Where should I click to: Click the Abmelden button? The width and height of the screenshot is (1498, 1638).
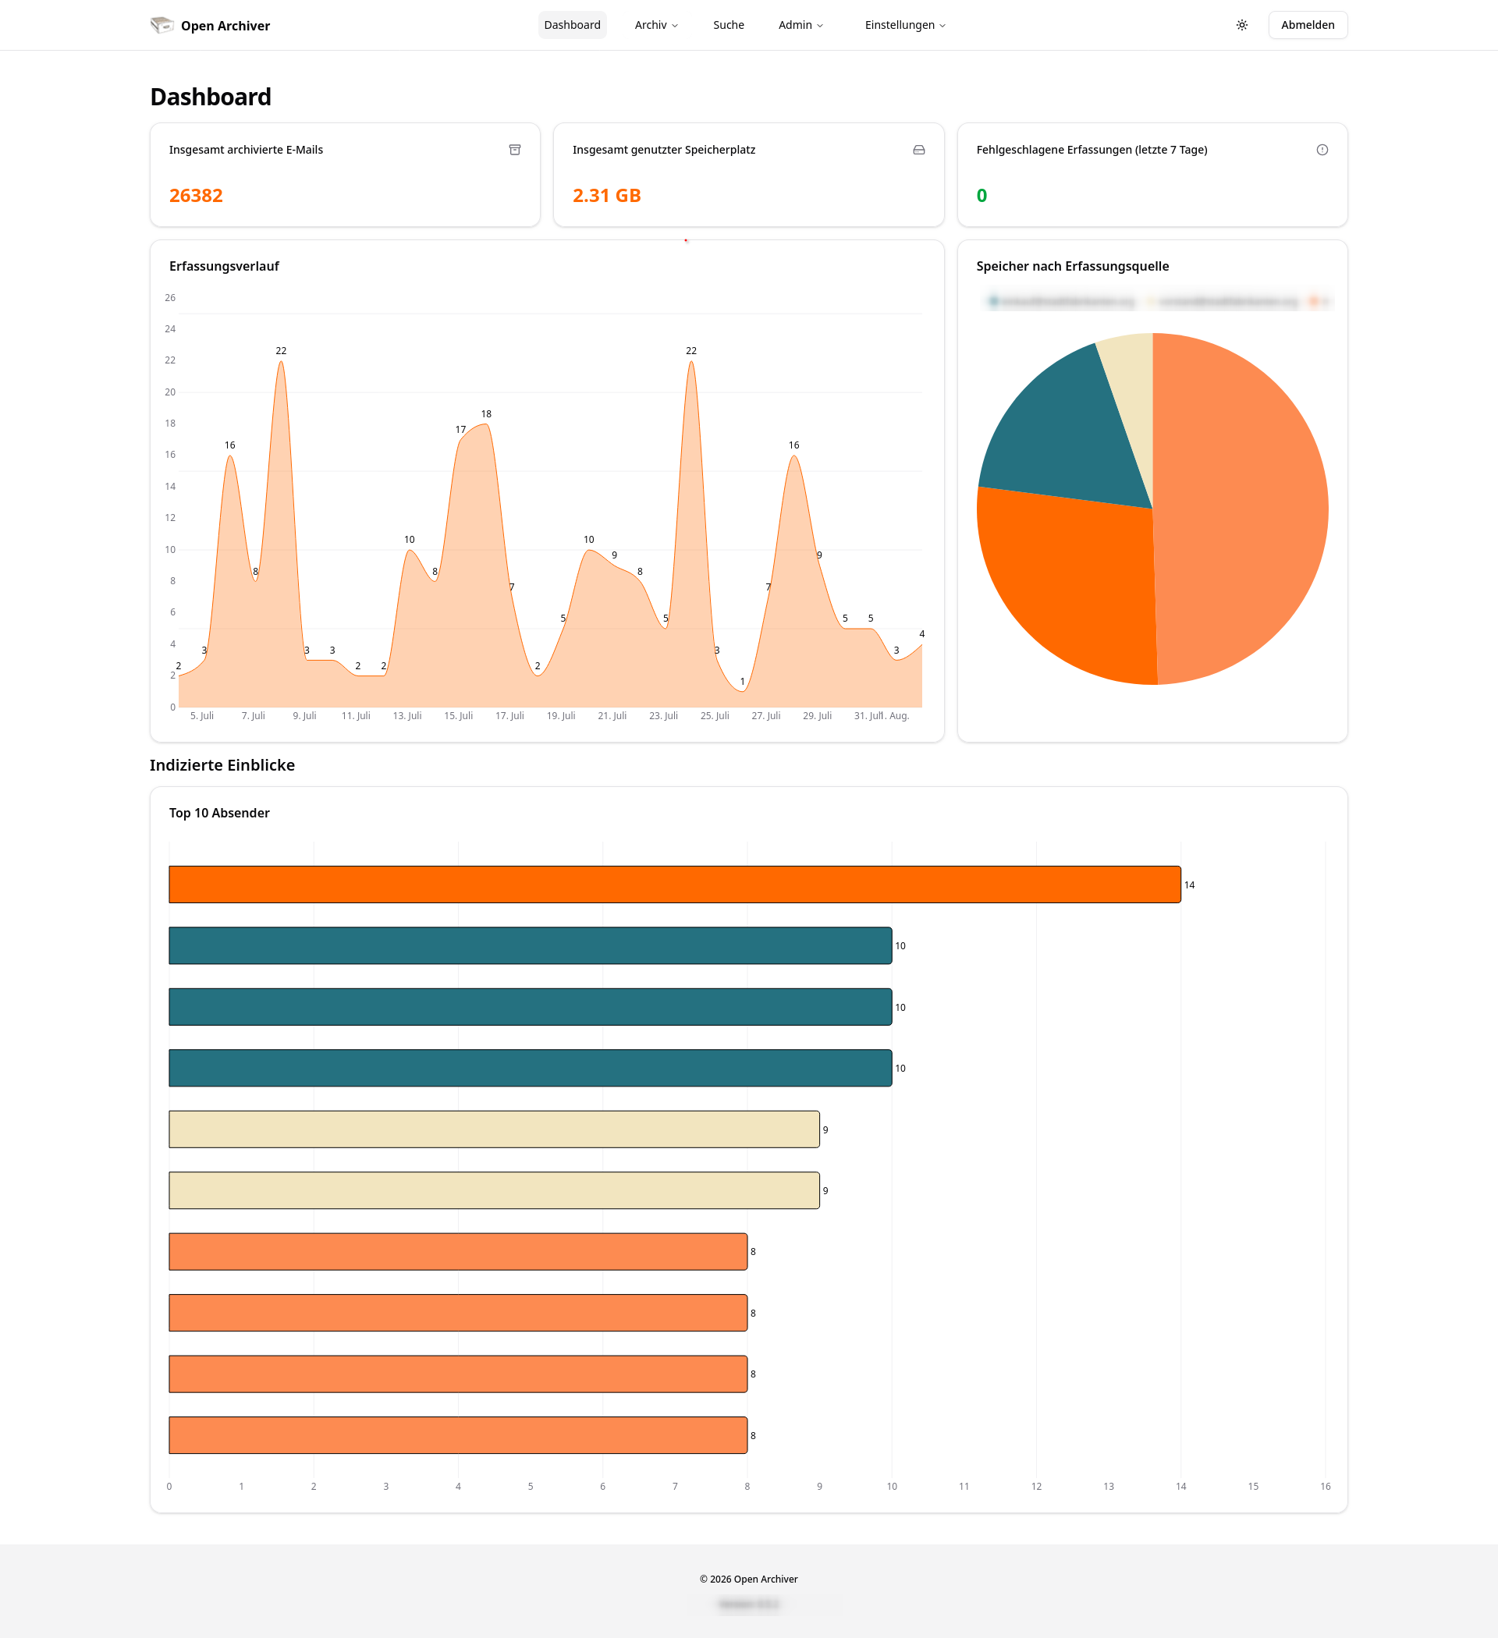(1307, 25)
